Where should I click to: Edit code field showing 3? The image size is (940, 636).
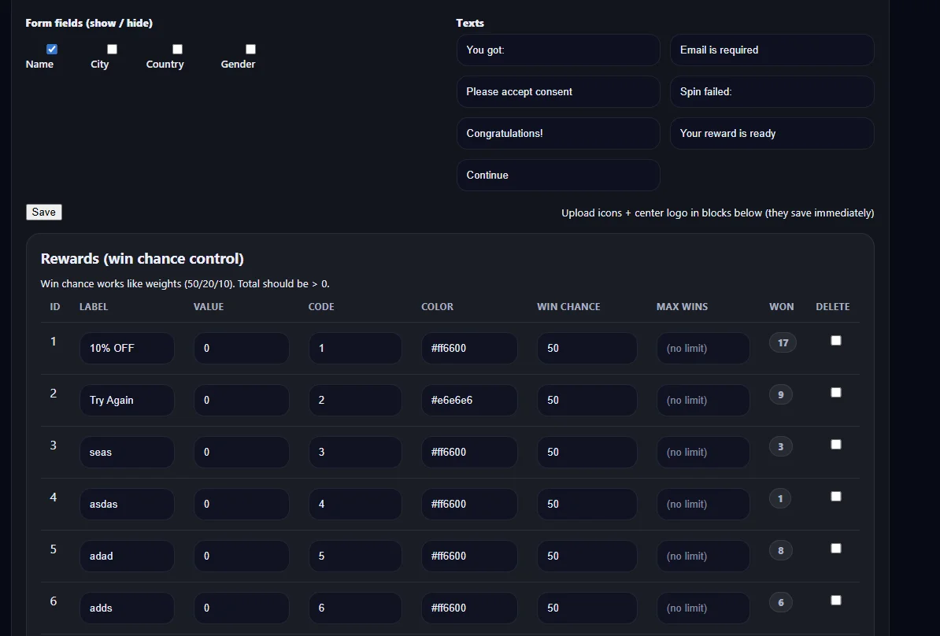356,452
